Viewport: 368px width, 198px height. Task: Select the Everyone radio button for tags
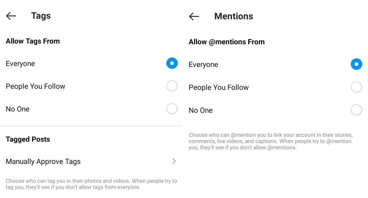(172, 63)
